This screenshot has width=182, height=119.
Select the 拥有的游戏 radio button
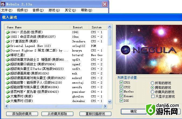coord(152,87)
